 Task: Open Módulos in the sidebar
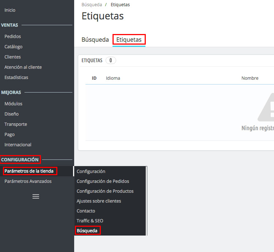[14, 104]
